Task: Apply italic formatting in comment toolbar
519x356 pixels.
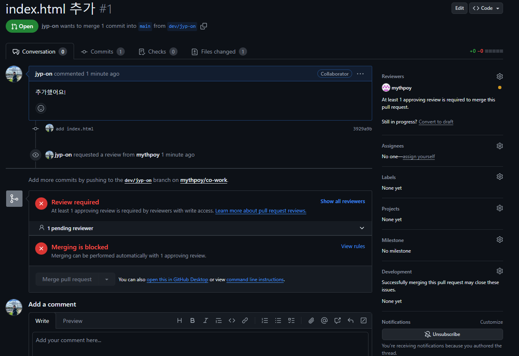Action: (x=206, y=321)
